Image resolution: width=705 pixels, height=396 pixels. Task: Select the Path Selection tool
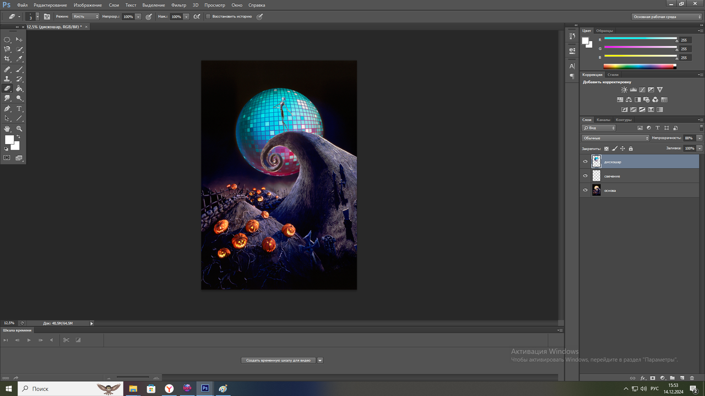[x=7, y=118]
